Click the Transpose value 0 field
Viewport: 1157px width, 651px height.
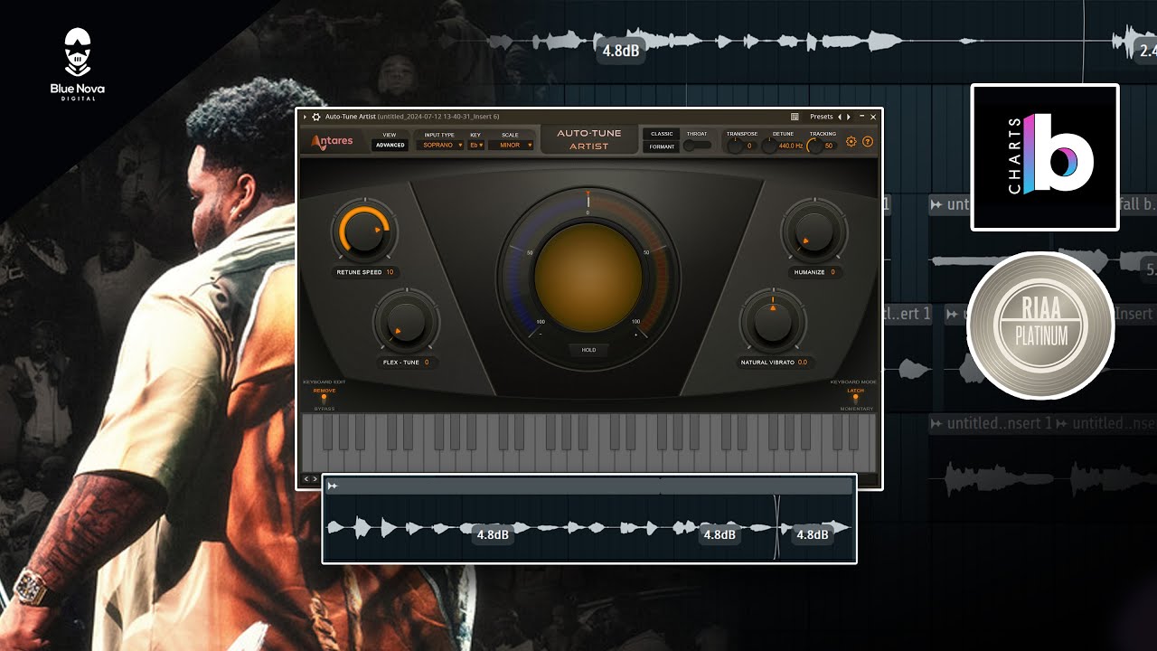pyautogui.click(x=749, y=146)
